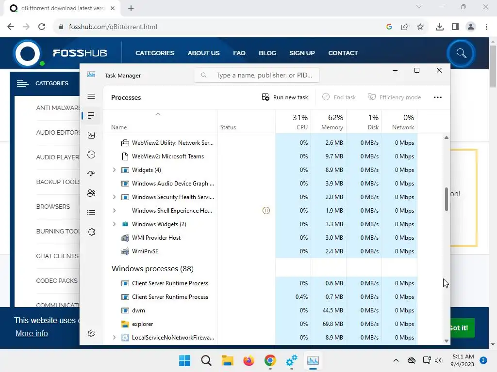Open Firefox from taskbar

pos(249,360)
